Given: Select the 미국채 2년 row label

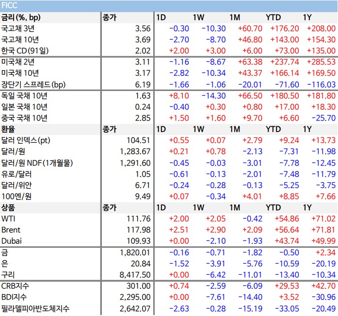Looking at the screenshot, I should point(18,62).
